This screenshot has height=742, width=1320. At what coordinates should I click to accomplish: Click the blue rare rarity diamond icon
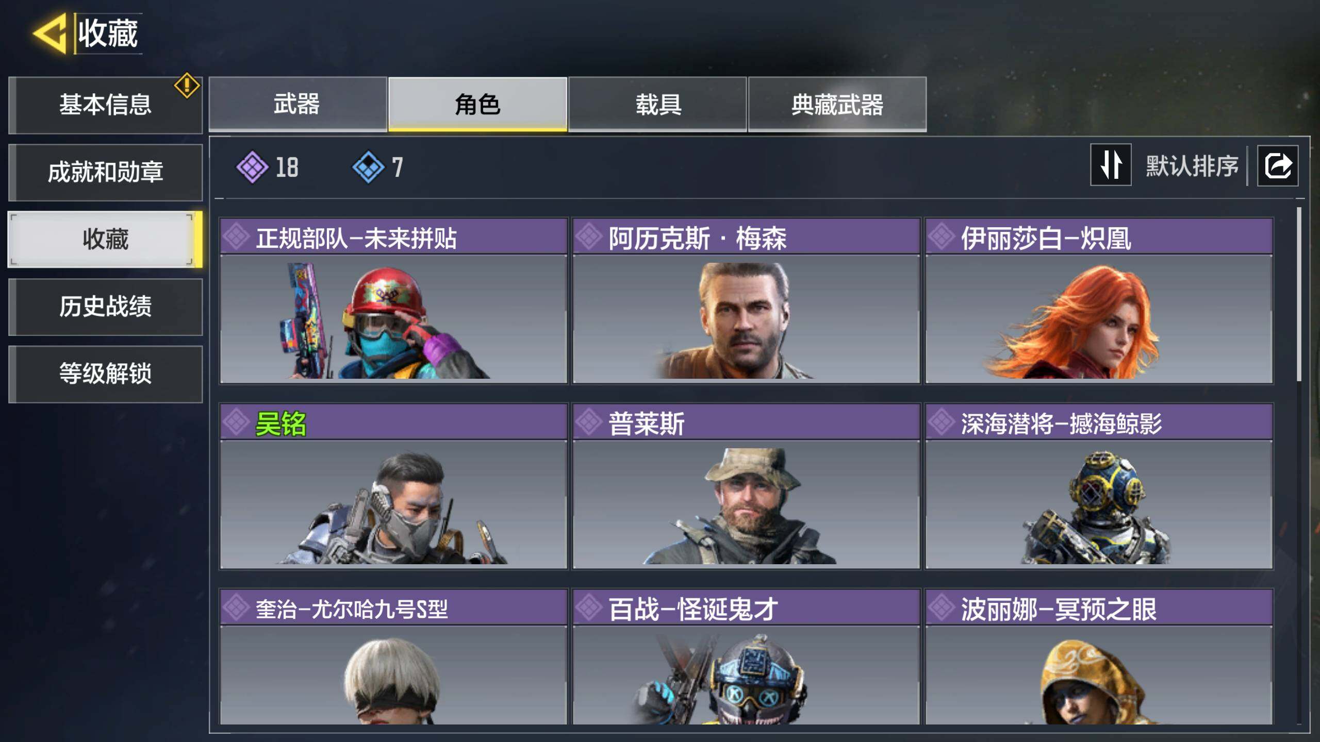coord(368,167)
